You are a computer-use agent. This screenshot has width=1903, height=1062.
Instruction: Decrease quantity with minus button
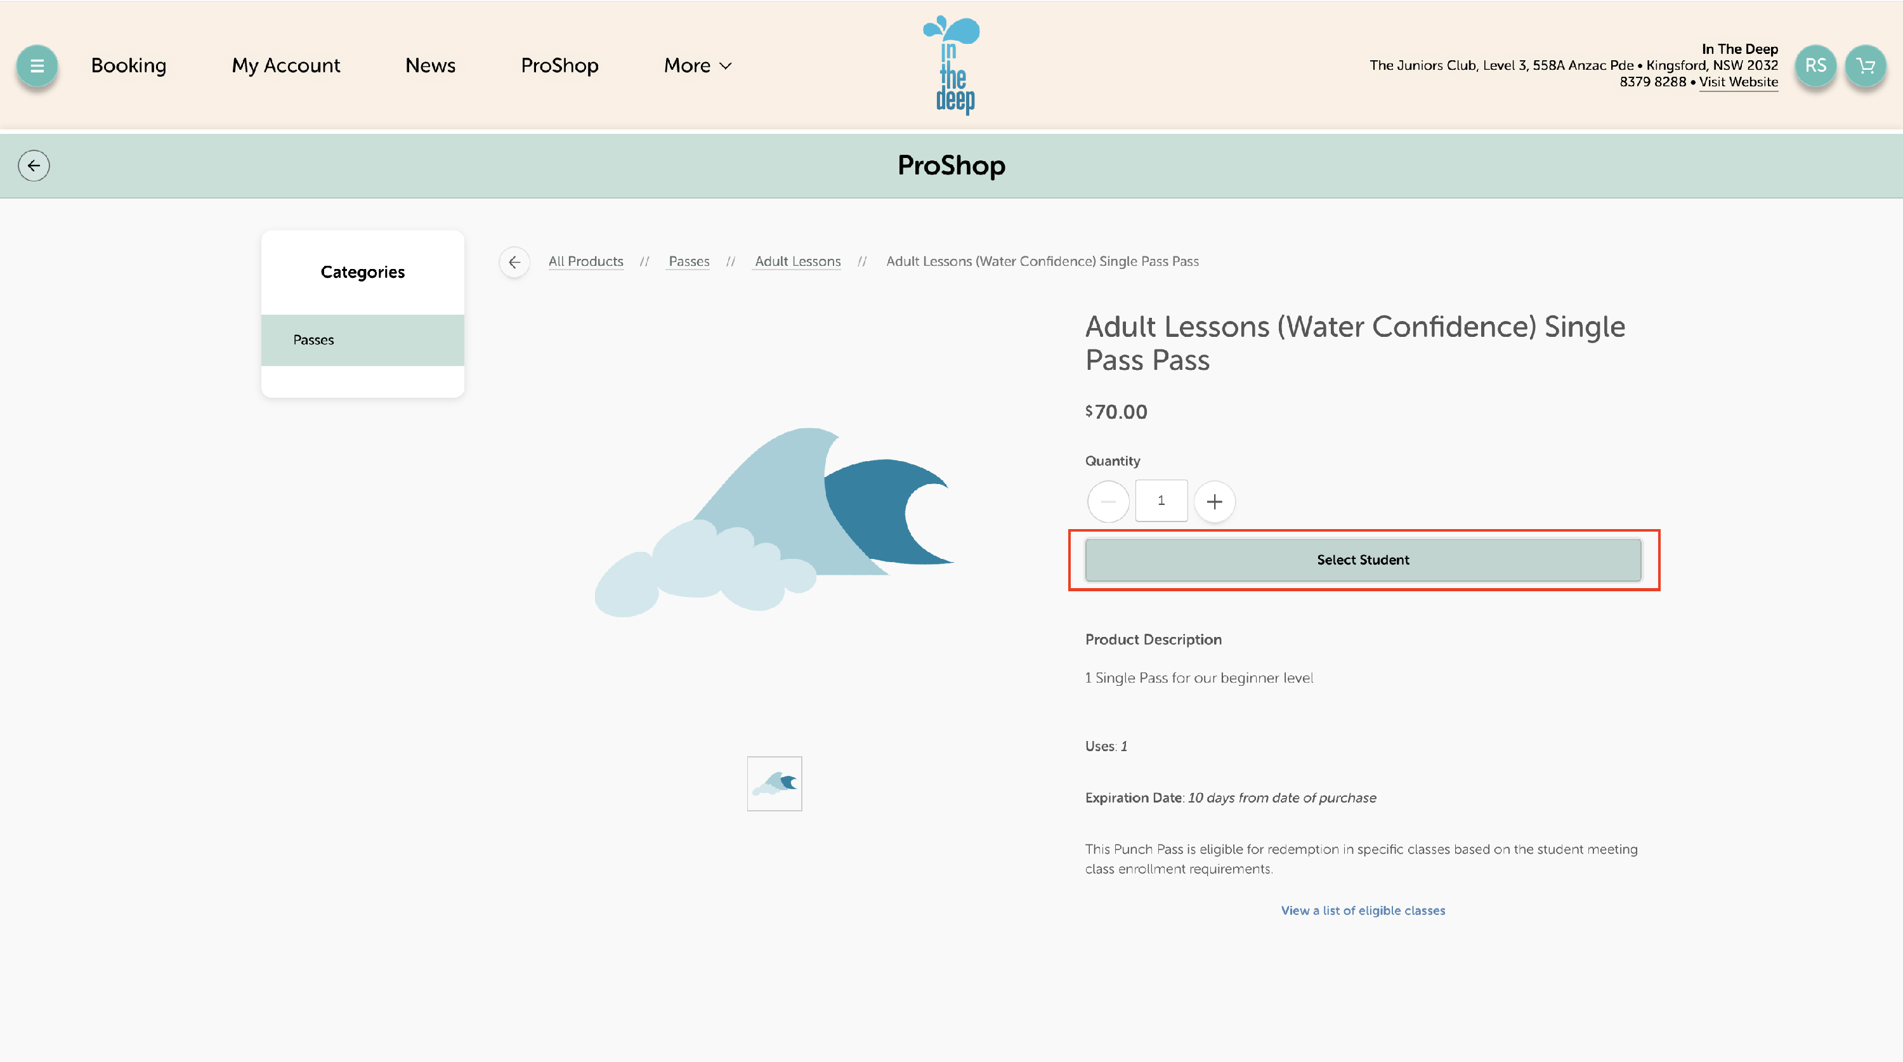[x=1108, y=502]
